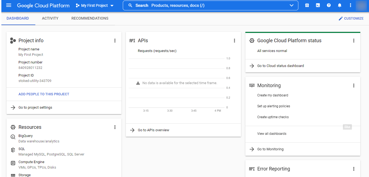369x177 pixels.
Task: Click Create uptime checks
Action: point(273,117)
